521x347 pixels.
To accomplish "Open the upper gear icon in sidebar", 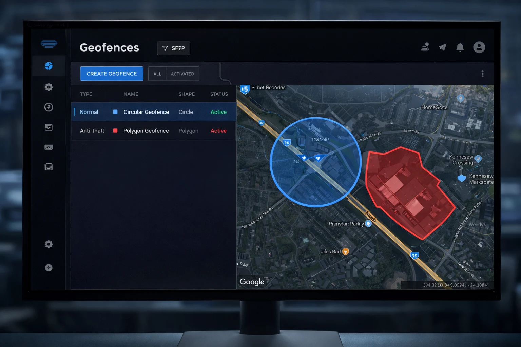I will (x=49, y=87).
